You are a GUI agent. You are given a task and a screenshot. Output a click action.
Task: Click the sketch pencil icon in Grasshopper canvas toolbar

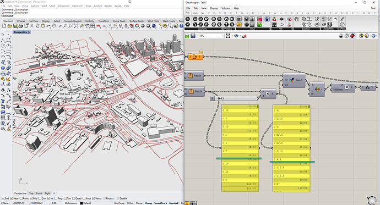click(x=245, y=36)
